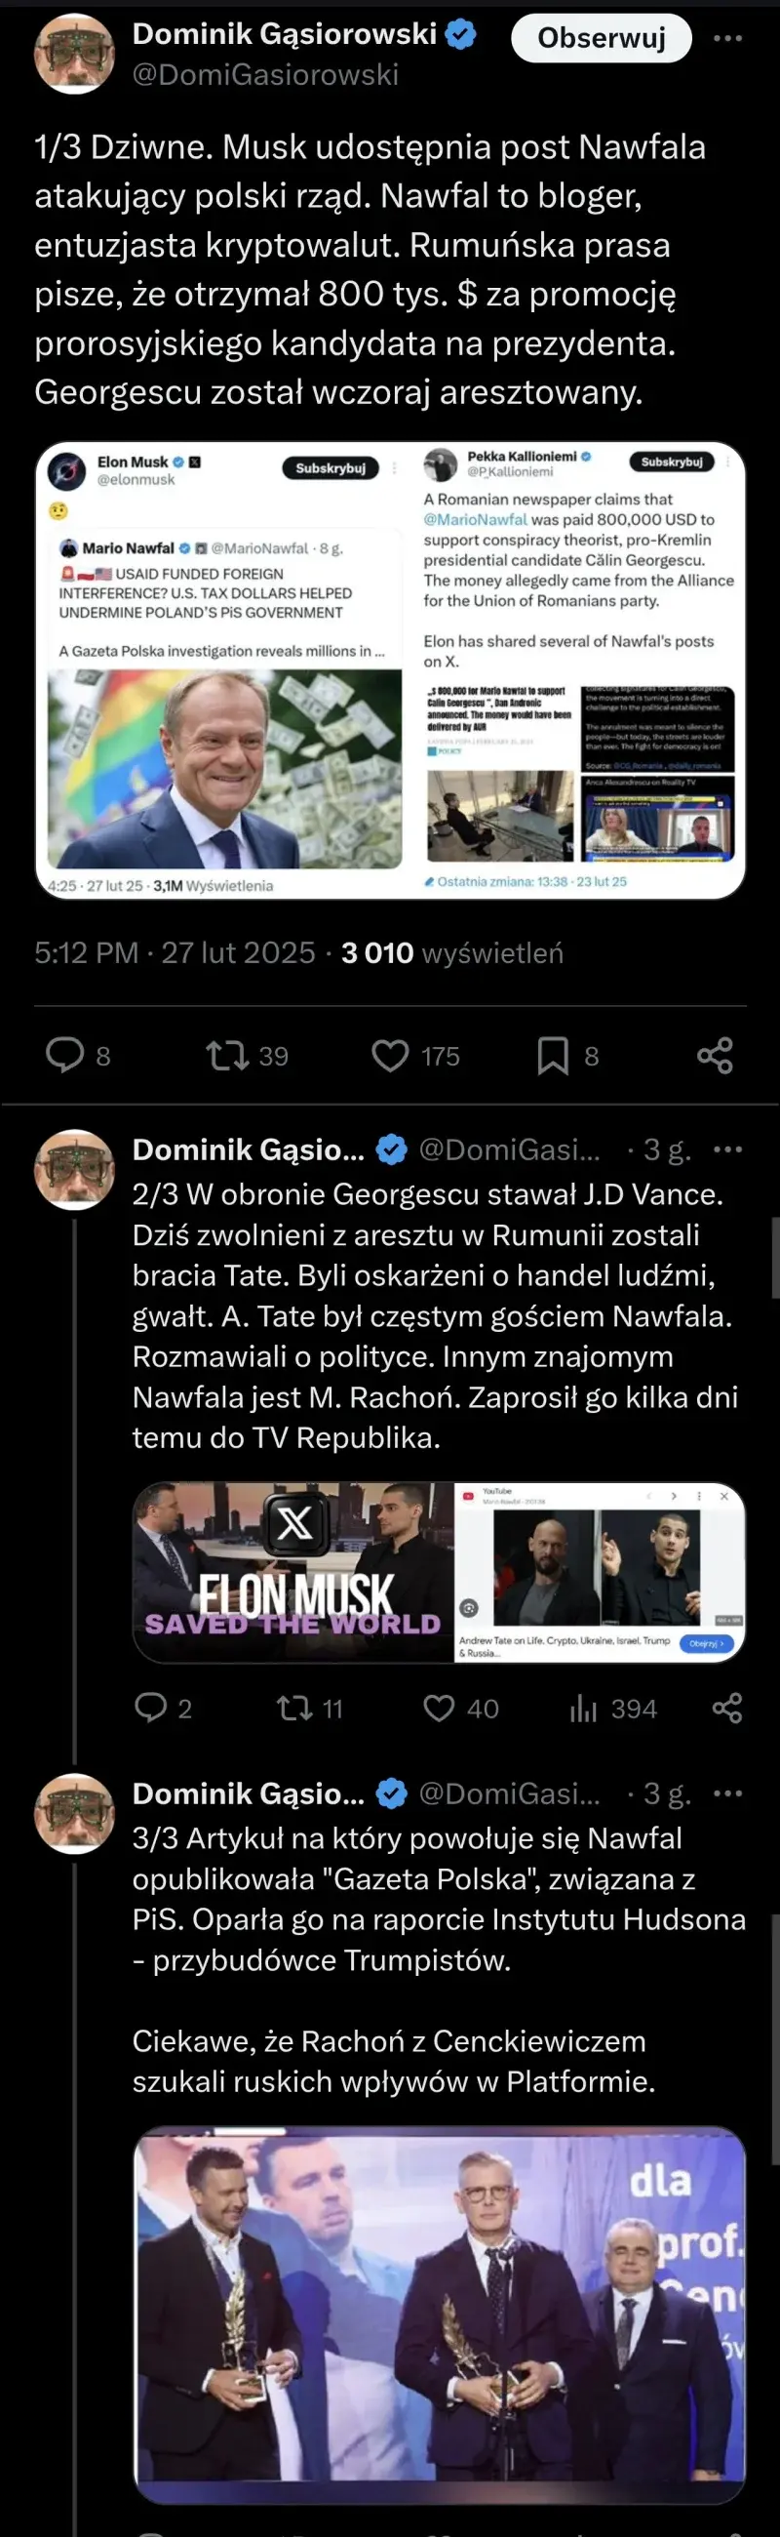Open the @DomiGasiorowski handle link
The width and height of the screenshot is (780, 2537).
tap(265, 75)
